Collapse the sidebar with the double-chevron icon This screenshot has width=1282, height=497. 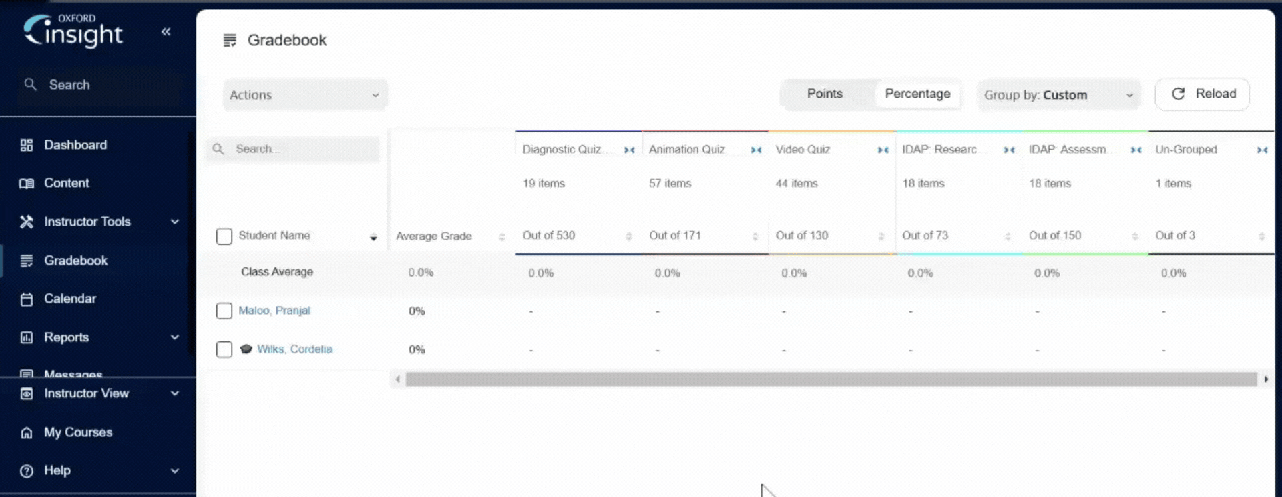166,31
